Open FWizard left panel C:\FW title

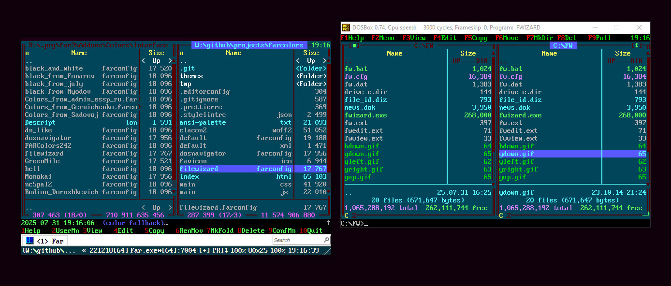[x=423, y=45]
